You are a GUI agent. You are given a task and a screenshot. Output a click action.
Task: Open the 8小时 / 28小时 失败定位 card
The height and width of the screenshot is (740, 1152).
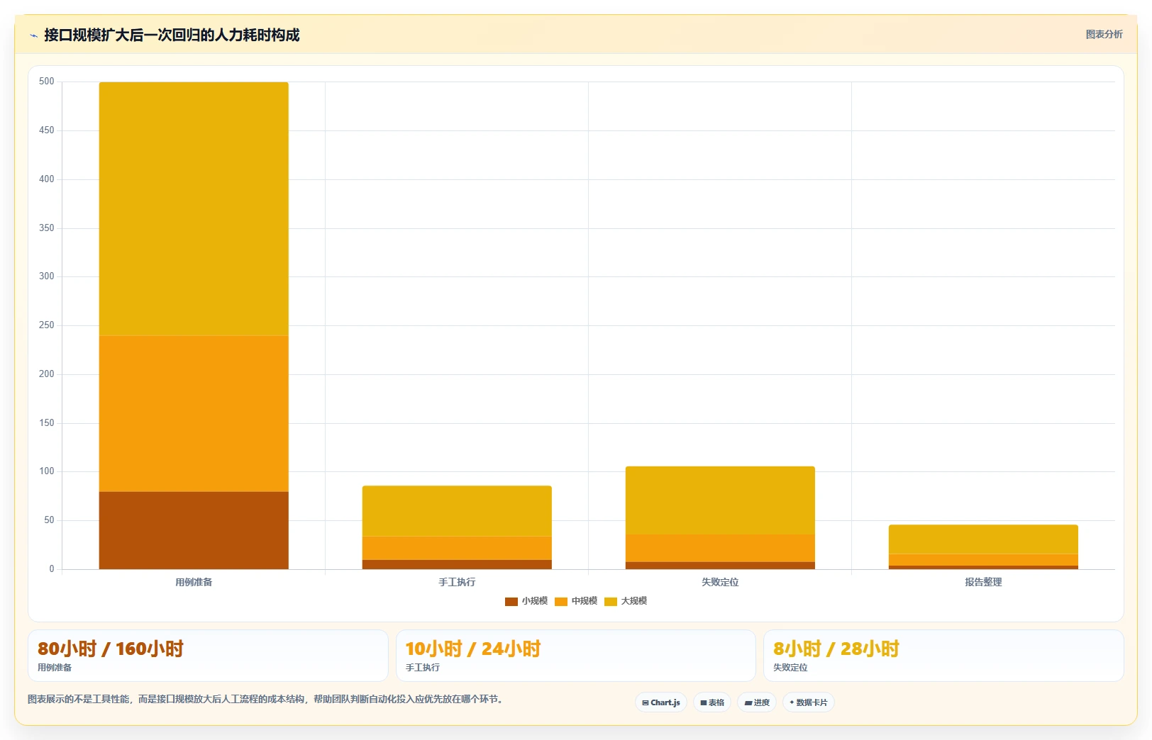click(x=943, y=656)
